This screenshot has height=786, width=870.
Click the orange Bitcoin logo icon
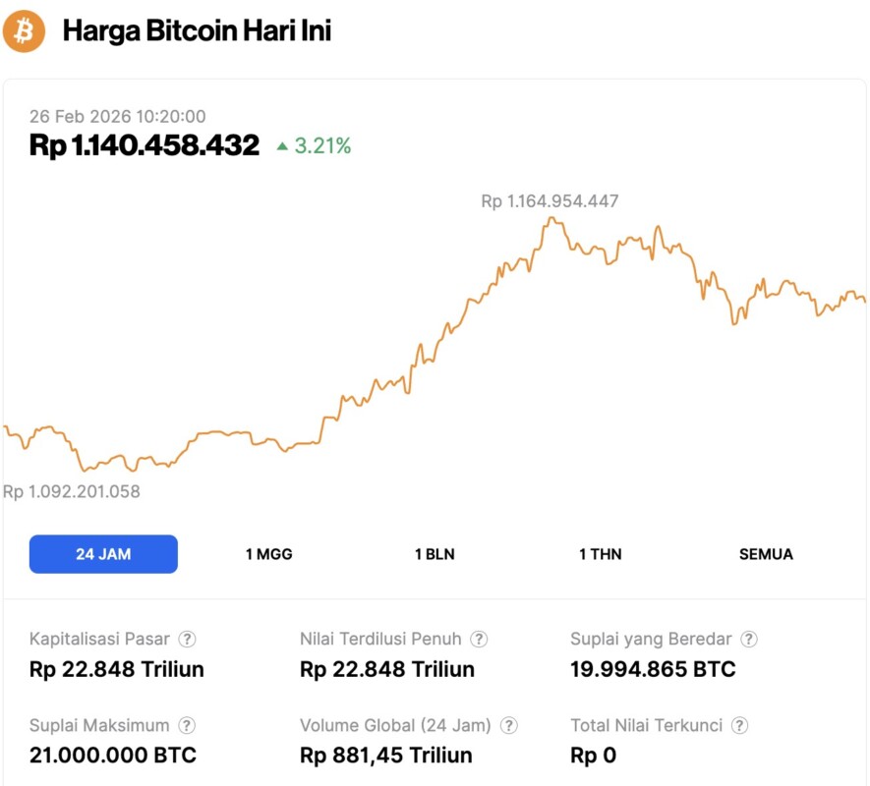[x=25, y=30]
